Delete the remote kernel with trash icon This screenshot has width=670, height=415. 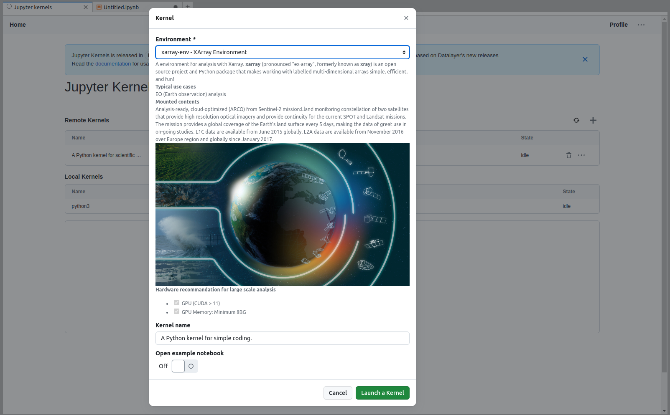569,155
